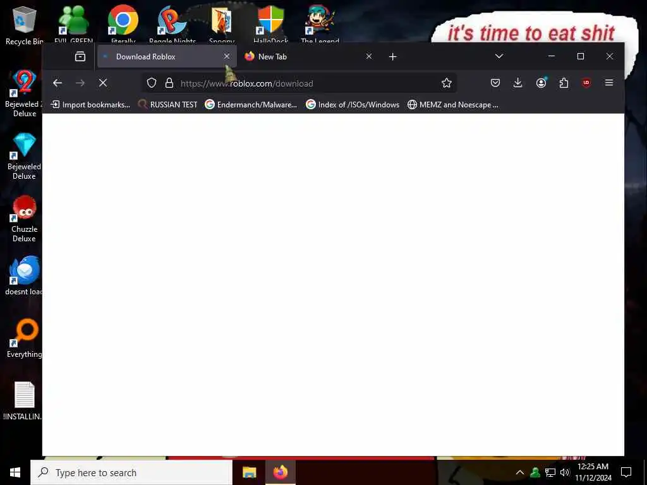Open the RUSSIAN TEST bookmark
This screenshot has width=647, height=485.
click(167, 105)
